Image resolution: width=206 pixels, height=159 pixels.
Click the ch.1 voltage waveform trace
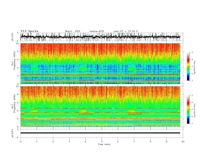(100, 37)
